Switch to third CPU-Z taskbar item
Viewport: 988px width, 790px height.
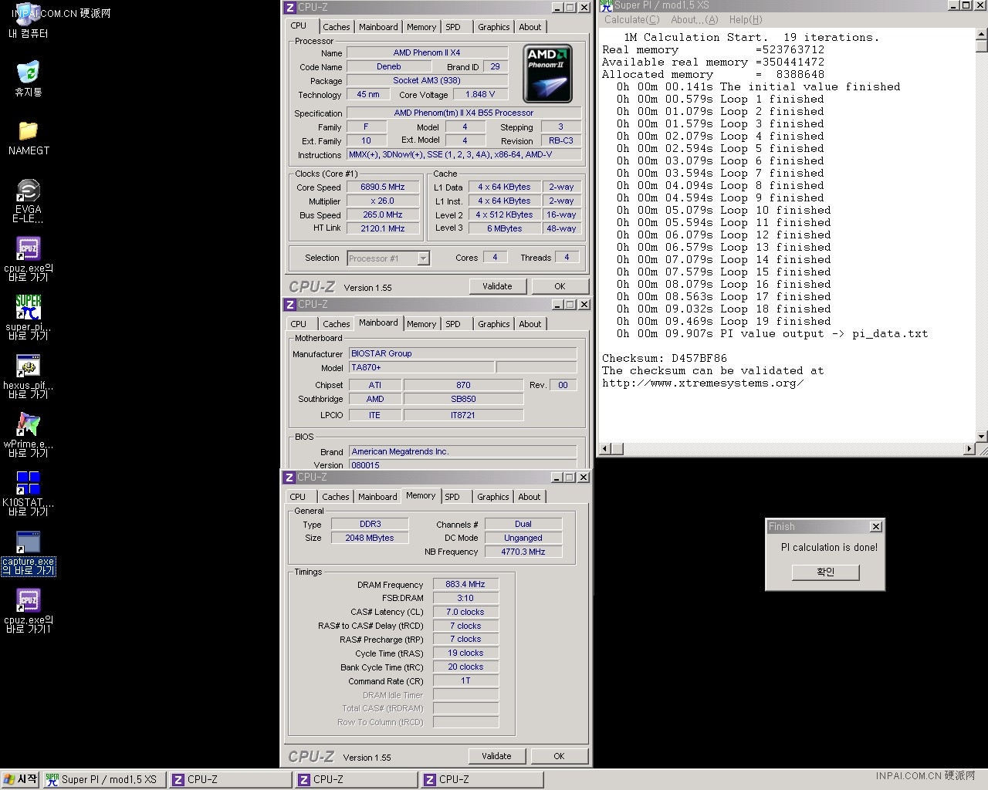(482, 779)
